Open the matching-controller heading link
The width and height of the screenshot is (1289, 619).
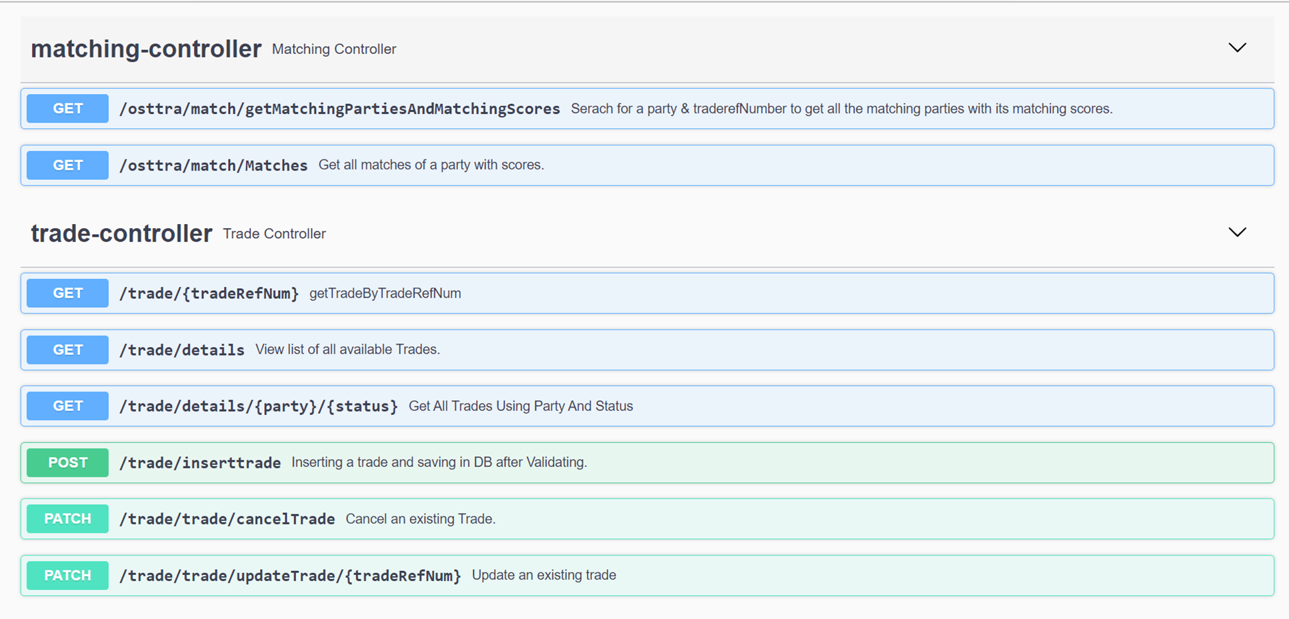[x=146, y=49]
